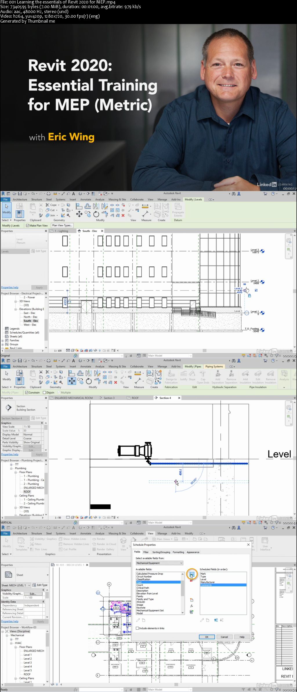Viewport: 297px width, 692px height.
Task: Select highlighted Move tool in Section 4 window
Action: [72, 381]
